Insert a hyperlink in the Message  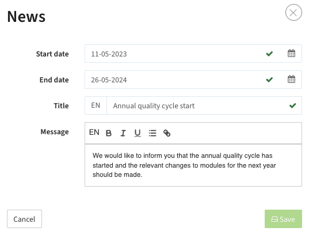click(167, 133)
